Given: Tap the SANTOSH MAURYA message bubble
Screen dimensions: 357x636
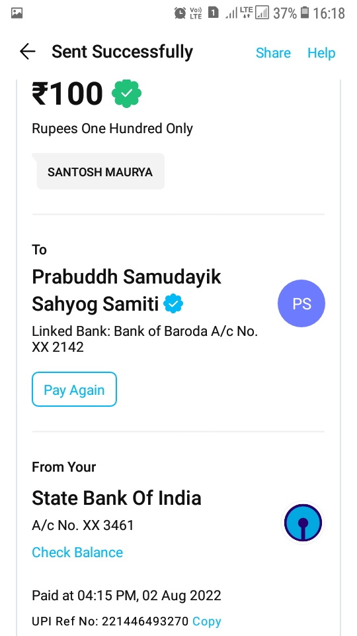Looking at the screenshot, I should 100,172.
